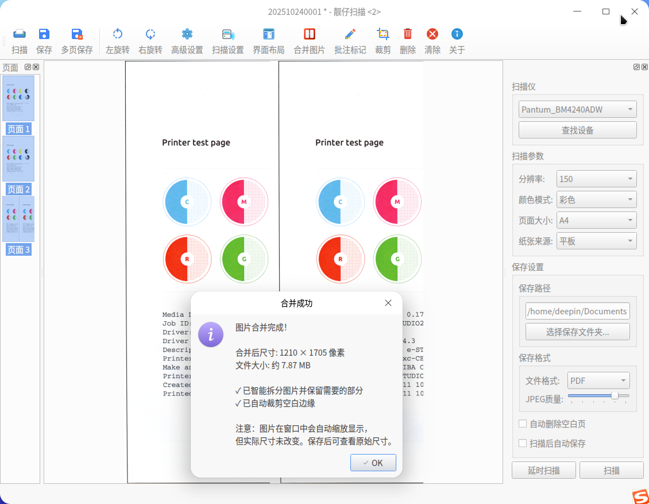Float the 页面 pages panel
The height and width of the screenshot is (504, 649).
tap(28, 67)
